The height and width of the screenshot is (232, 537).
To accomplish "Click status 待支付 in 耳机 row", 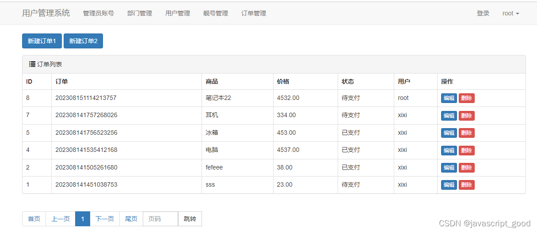I will pos(351,115).
